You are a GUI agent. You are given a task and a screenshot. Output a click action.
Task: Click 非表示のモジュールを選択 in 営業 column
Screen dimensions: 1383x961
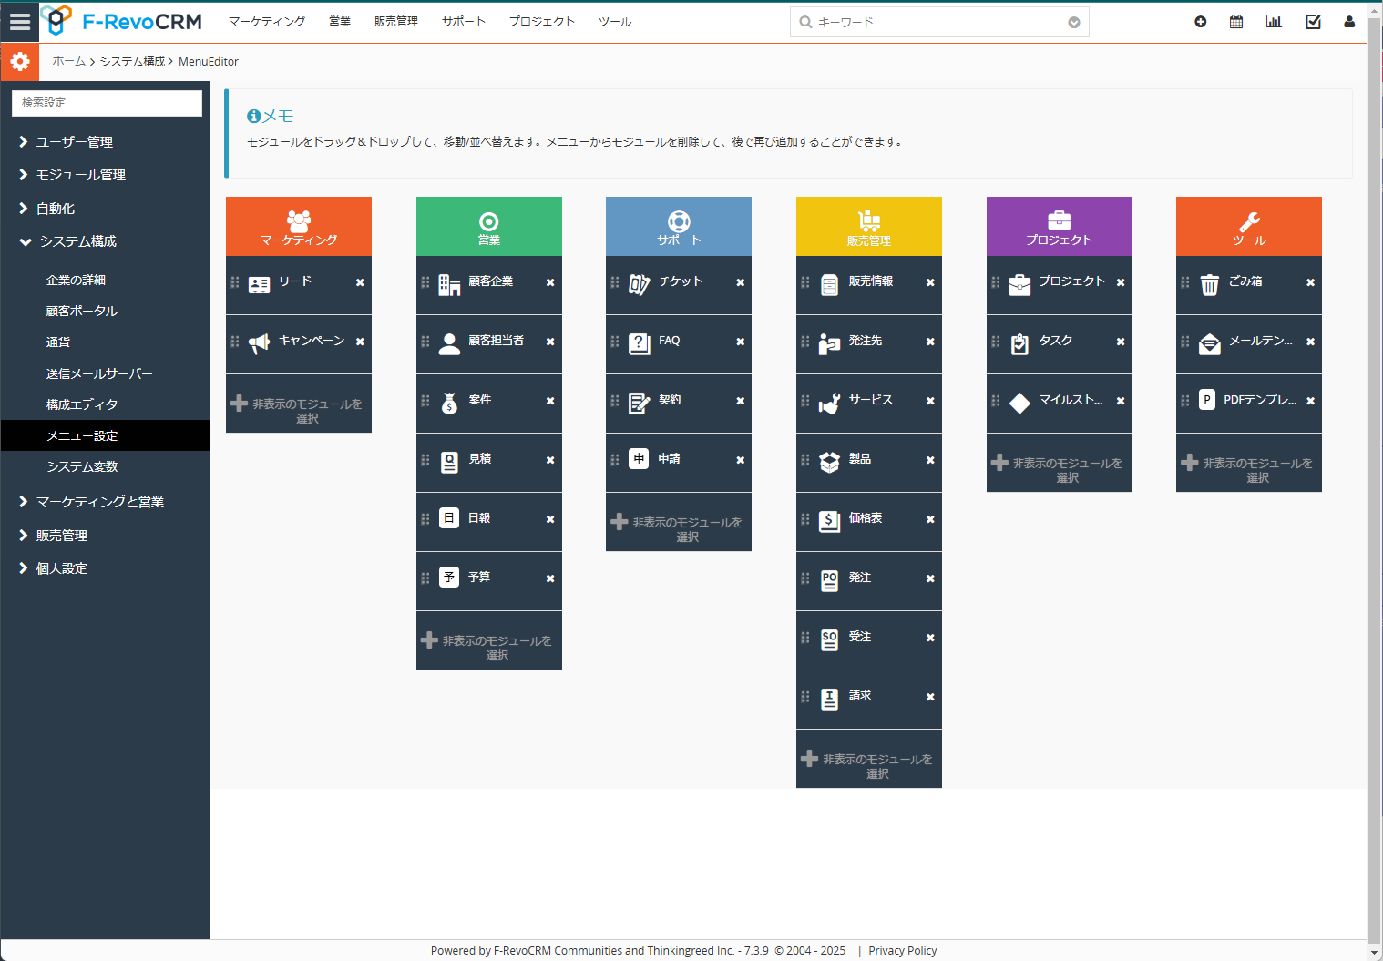point(489,640)
